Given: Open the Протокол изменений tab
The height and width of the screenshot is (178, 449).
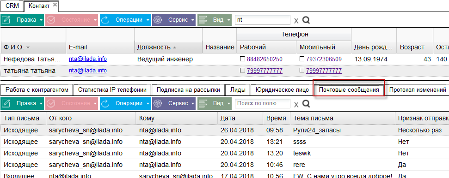Looking at the screenshot, I should coord(417,90).
